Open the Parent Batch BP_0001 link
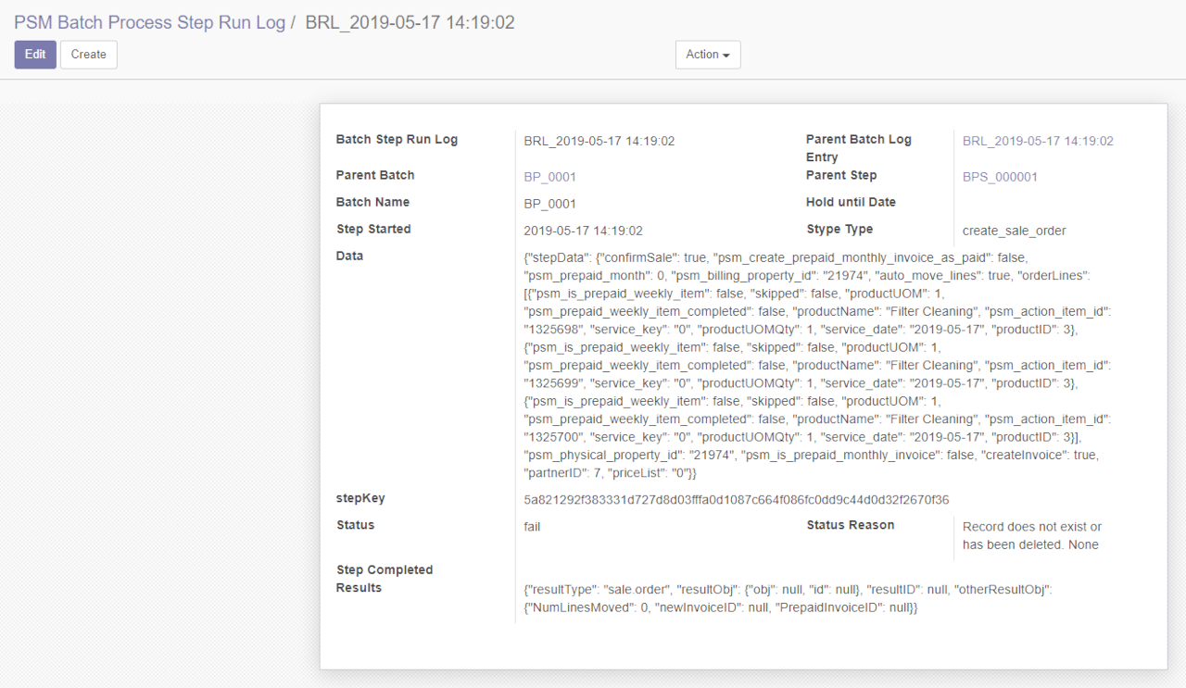This screenshot has height=688, width=1186. click(x=549, y=177)
